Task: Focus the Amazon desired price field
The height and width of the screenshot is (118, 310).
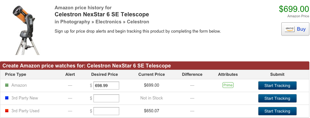Action: 106,86
